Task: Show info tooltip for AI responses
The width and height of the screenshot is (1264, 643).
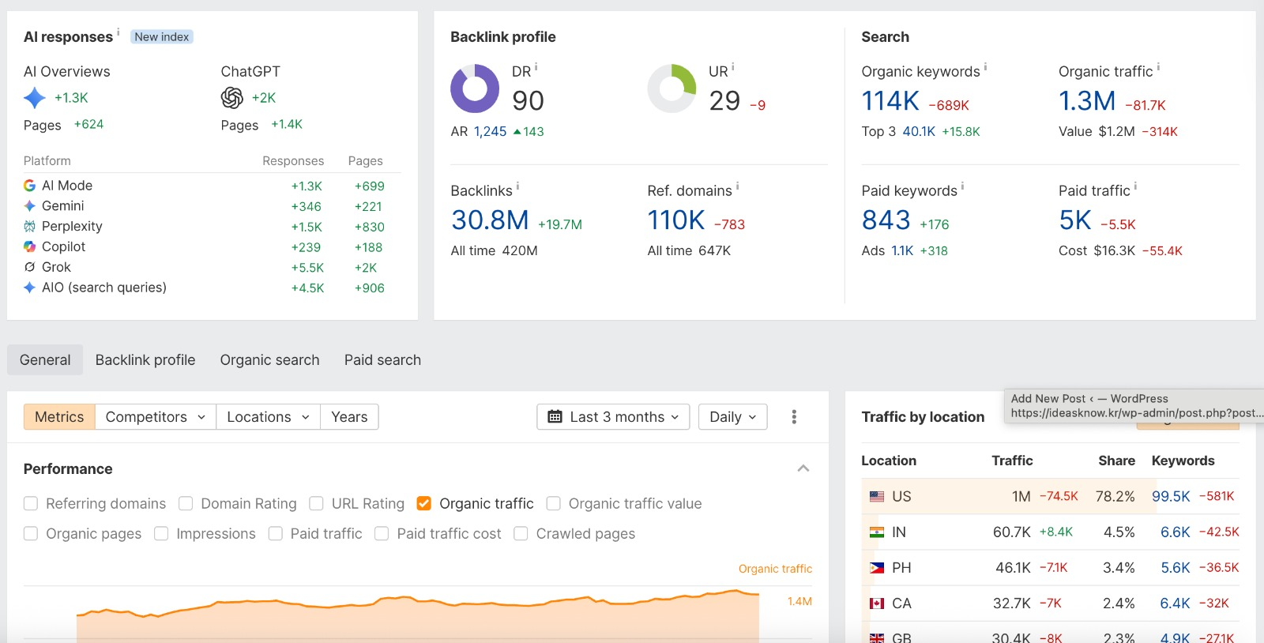Action: pyautogui.click(x=118, y=32)
